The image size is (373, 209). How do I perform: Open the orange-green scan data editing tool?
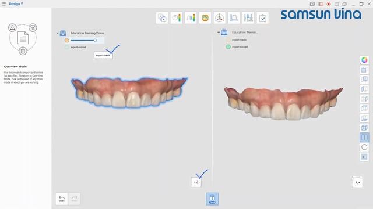point(205,18)
